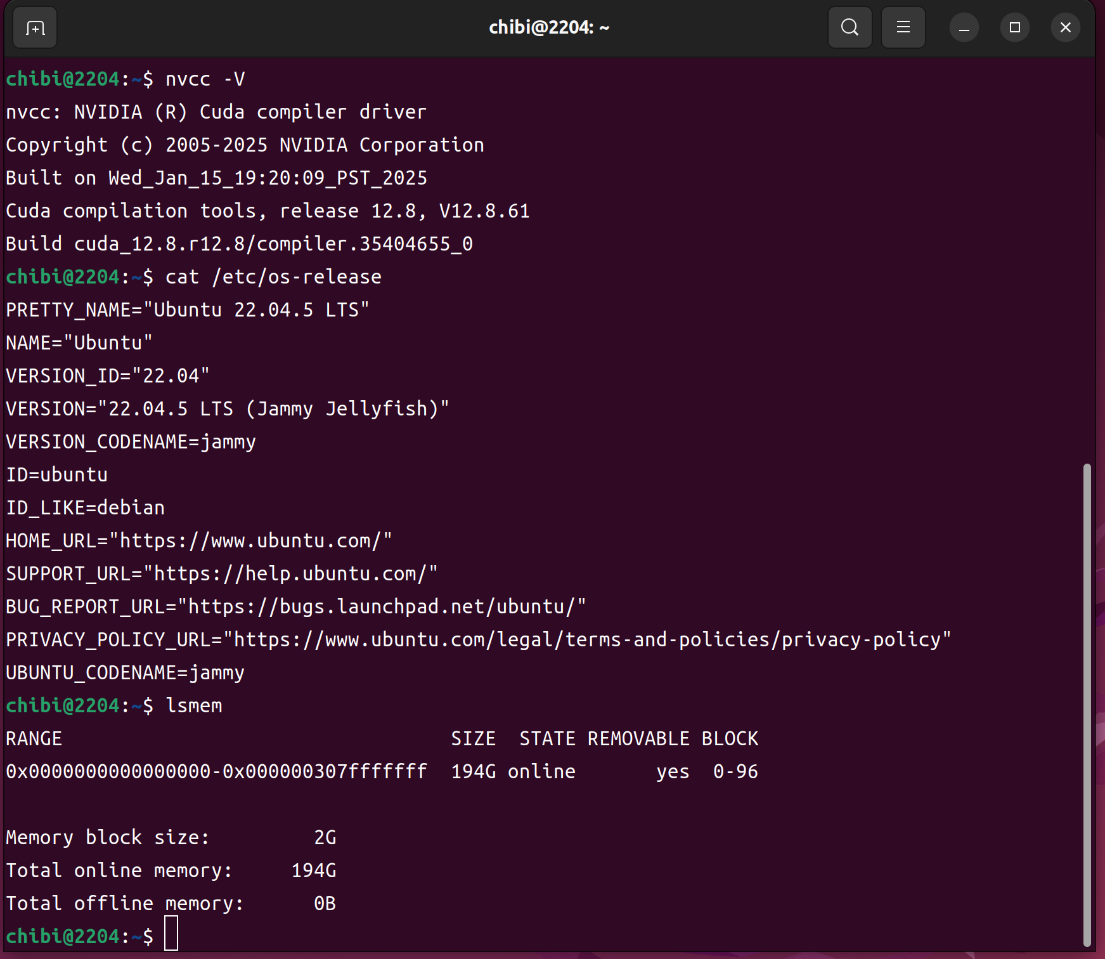The image size is (1105, 959).
Task: Click the 'lsmem' command text
Action: [193, 706]
